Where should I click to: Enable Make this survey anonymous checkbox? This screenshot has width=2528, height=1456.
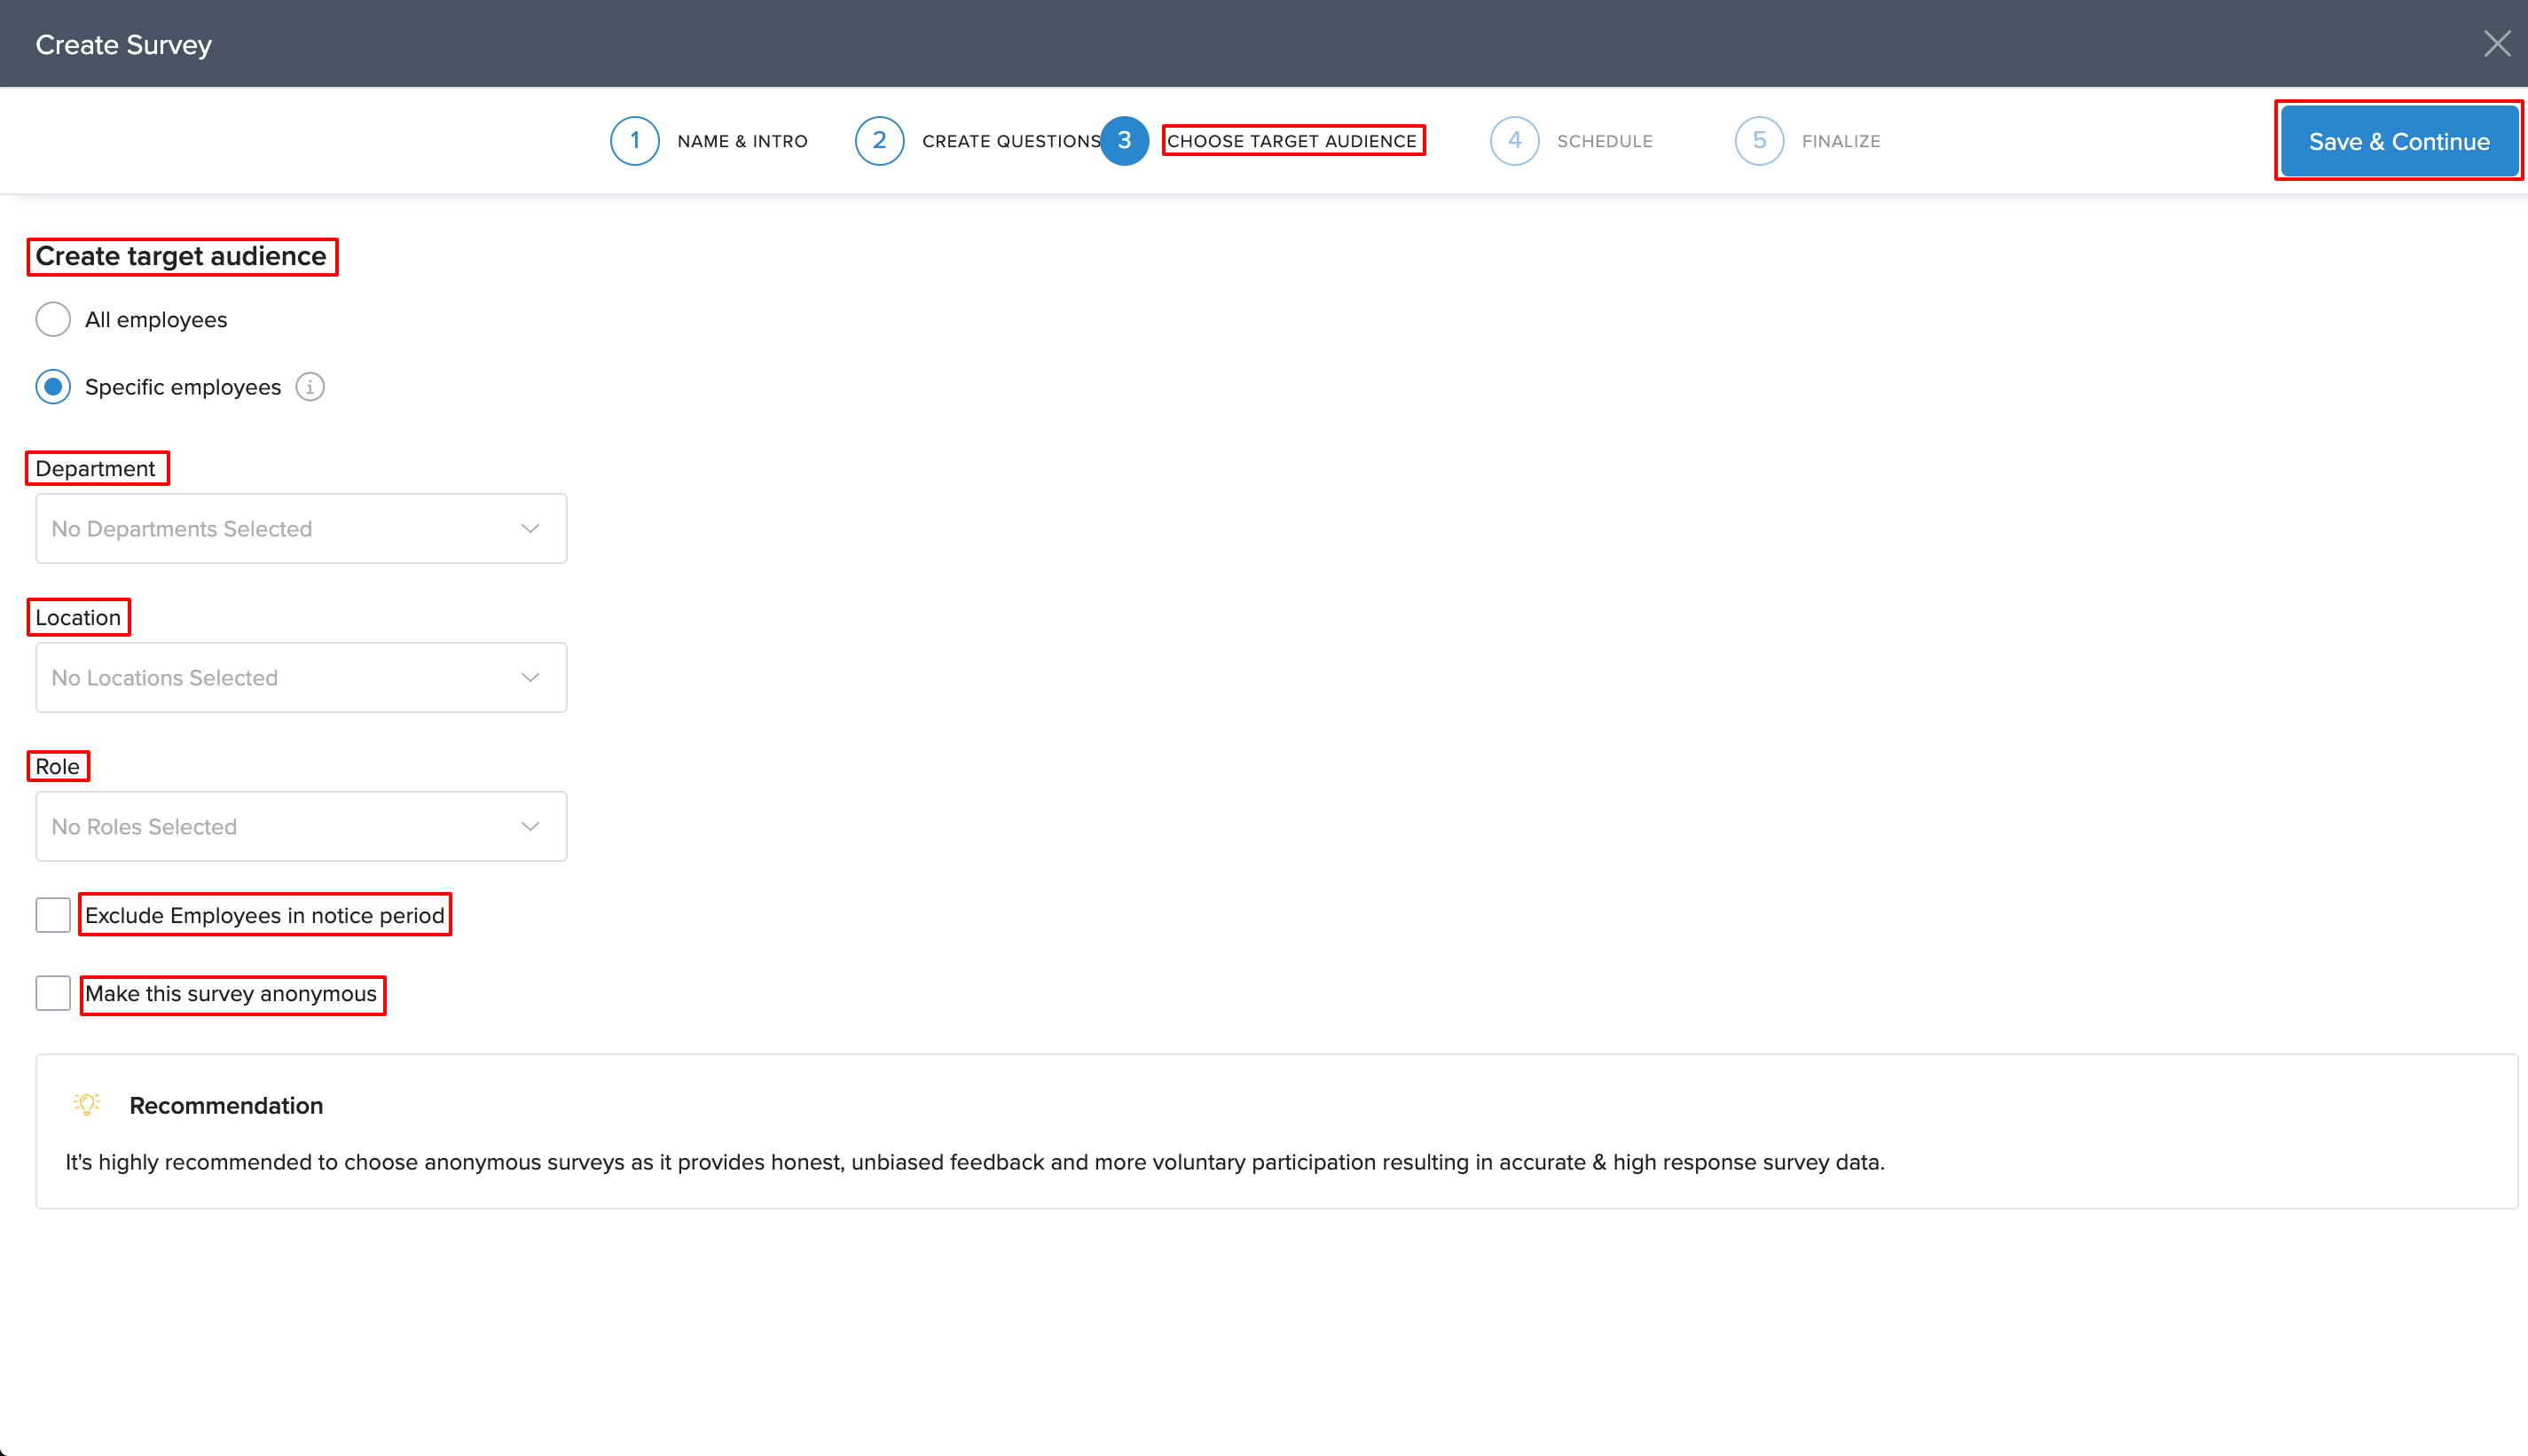point(53,993)
